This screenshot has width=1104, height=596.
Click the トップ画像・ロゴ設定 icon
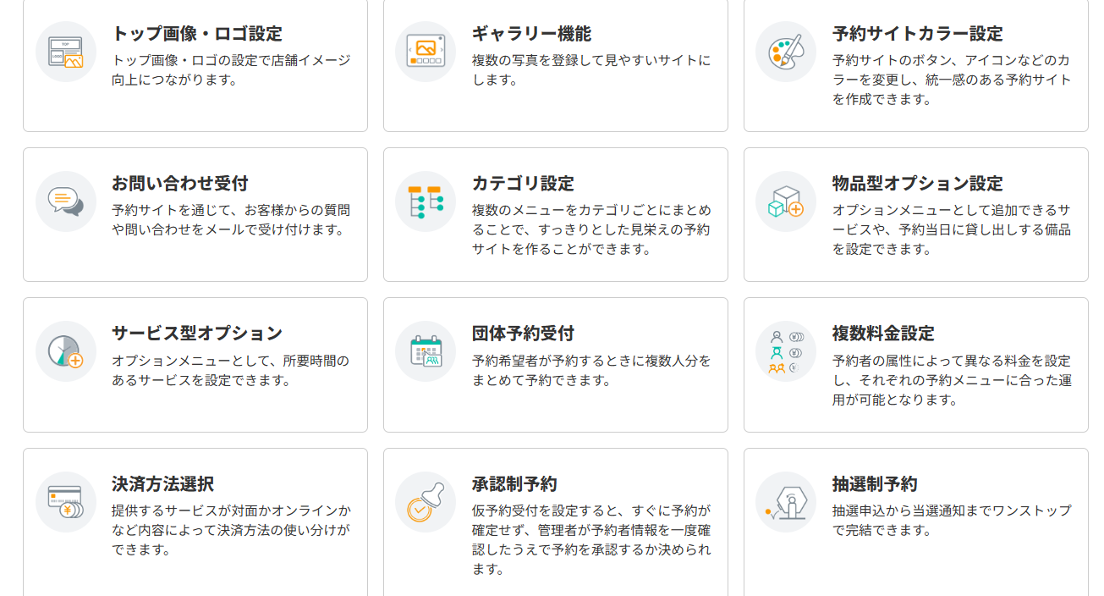pos(66,52)
